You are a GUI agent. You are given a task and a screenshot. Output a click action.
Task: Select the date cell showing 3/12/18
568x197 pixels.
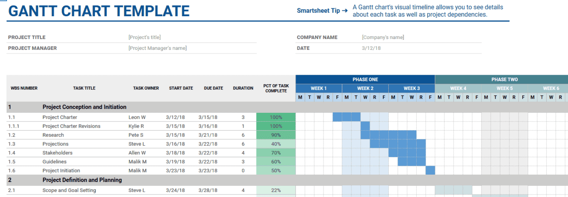pos(371,48)
